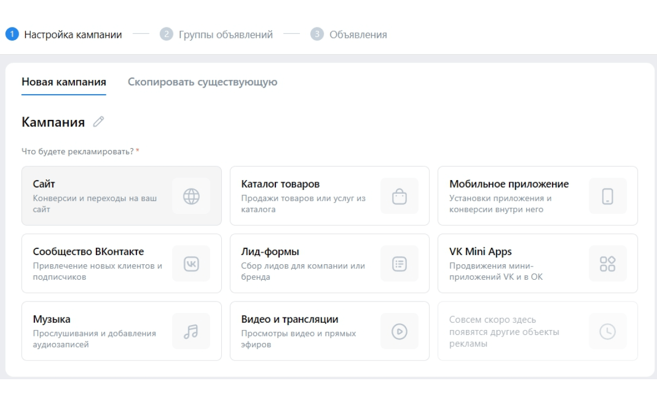
Task: Select Сообщество ВКонтакте title
Action: pos(89,252)
